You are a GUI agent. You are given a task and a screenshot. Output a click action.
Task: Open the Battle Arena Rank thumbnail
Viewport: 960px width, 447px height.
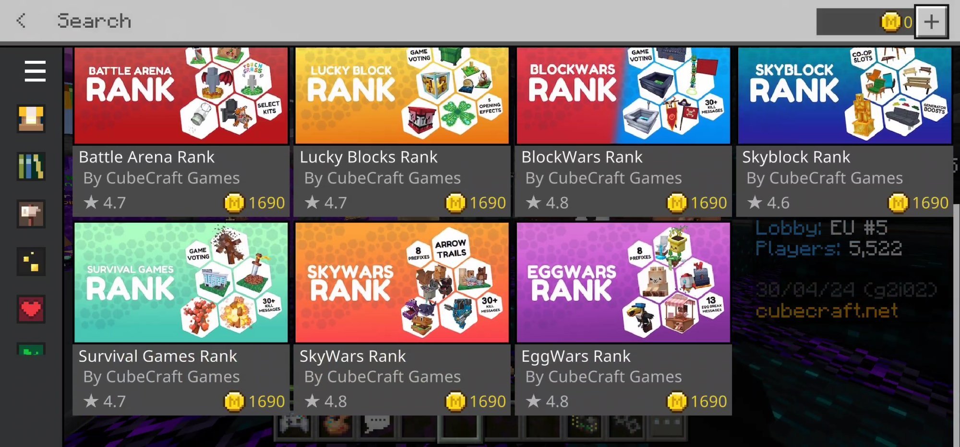[181, 95]
